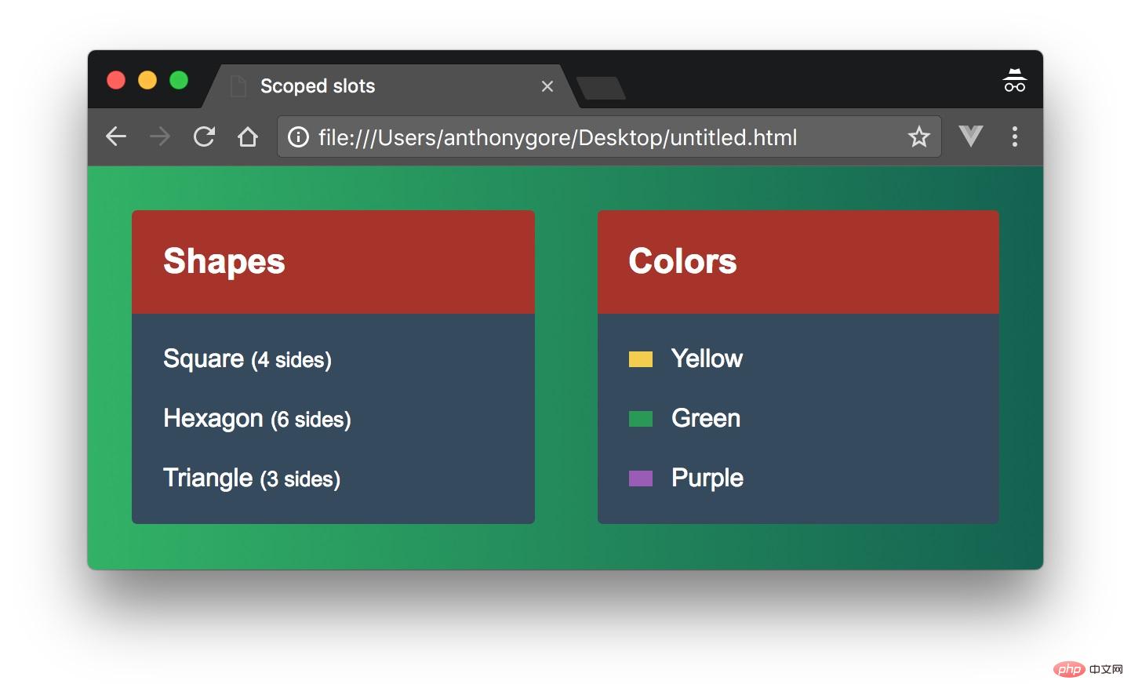Viewport: 1131px width, 695px height.
Task: Reload the page
Action: (x=204, y=136)
